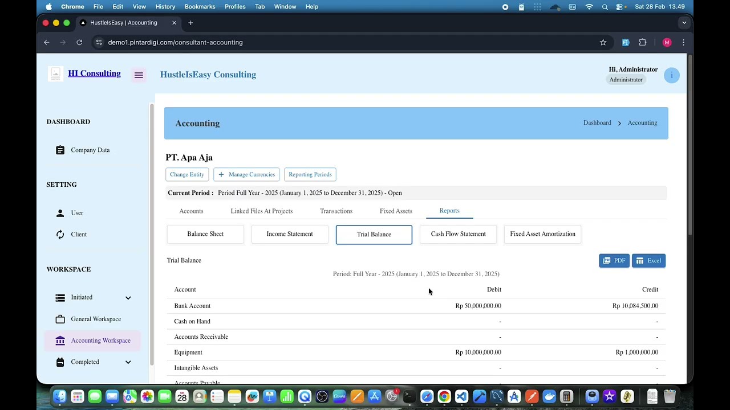Go back to the previous page

click(x=47, y=42)
